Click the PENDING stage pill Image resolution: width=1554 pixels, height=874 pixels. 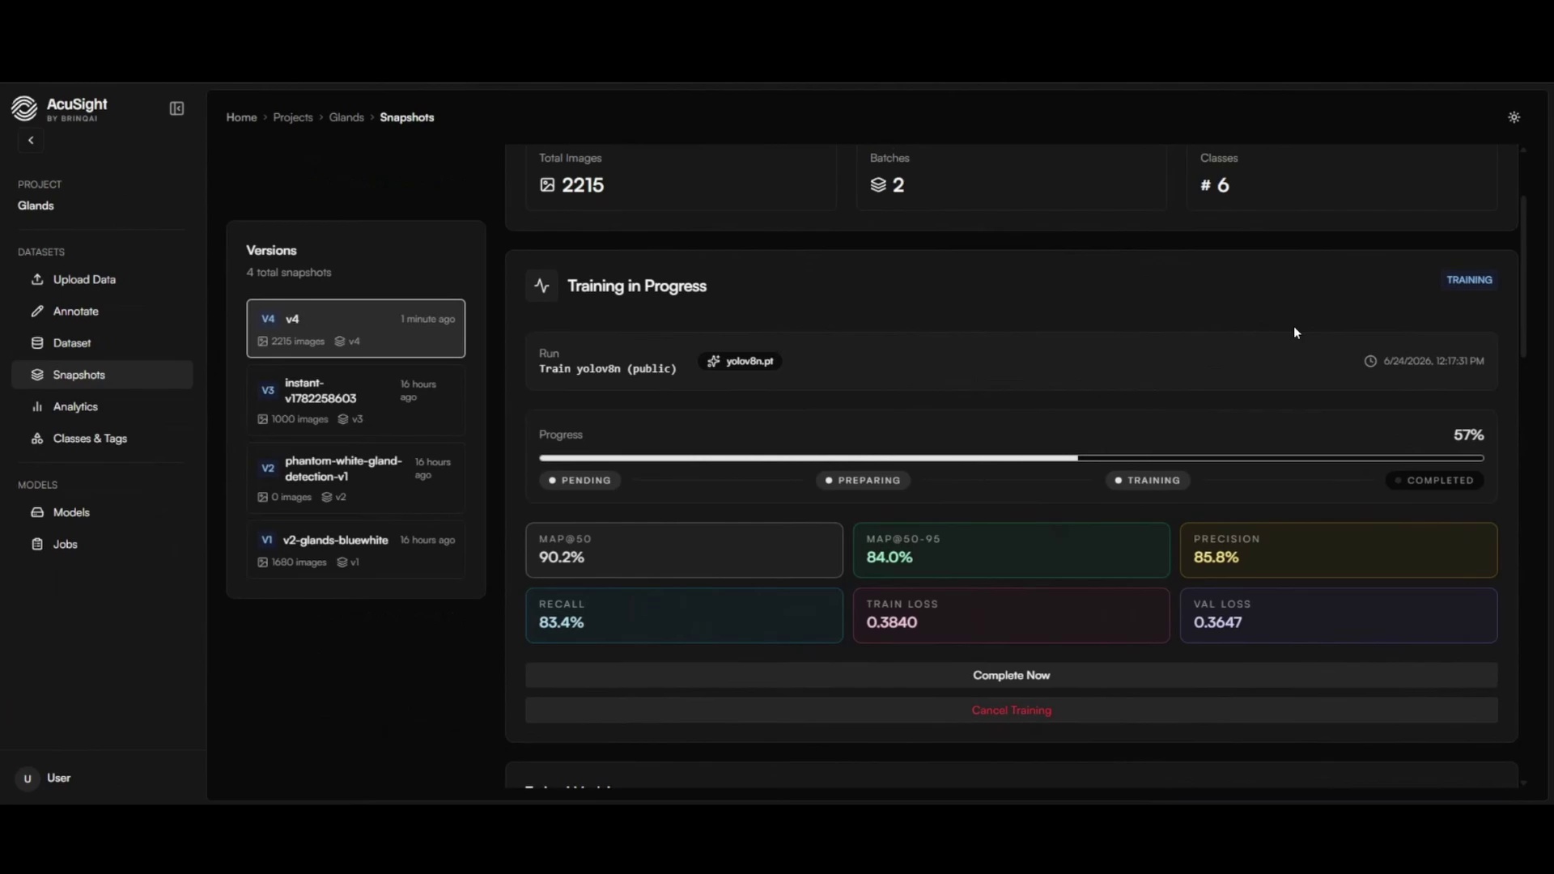tap(580, 481)
